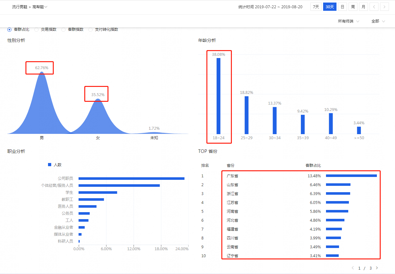Viewport: 395px width, 274px height.
Task: Click the 公司职员 bar in 职业分析
Action: tap(131, 179)
